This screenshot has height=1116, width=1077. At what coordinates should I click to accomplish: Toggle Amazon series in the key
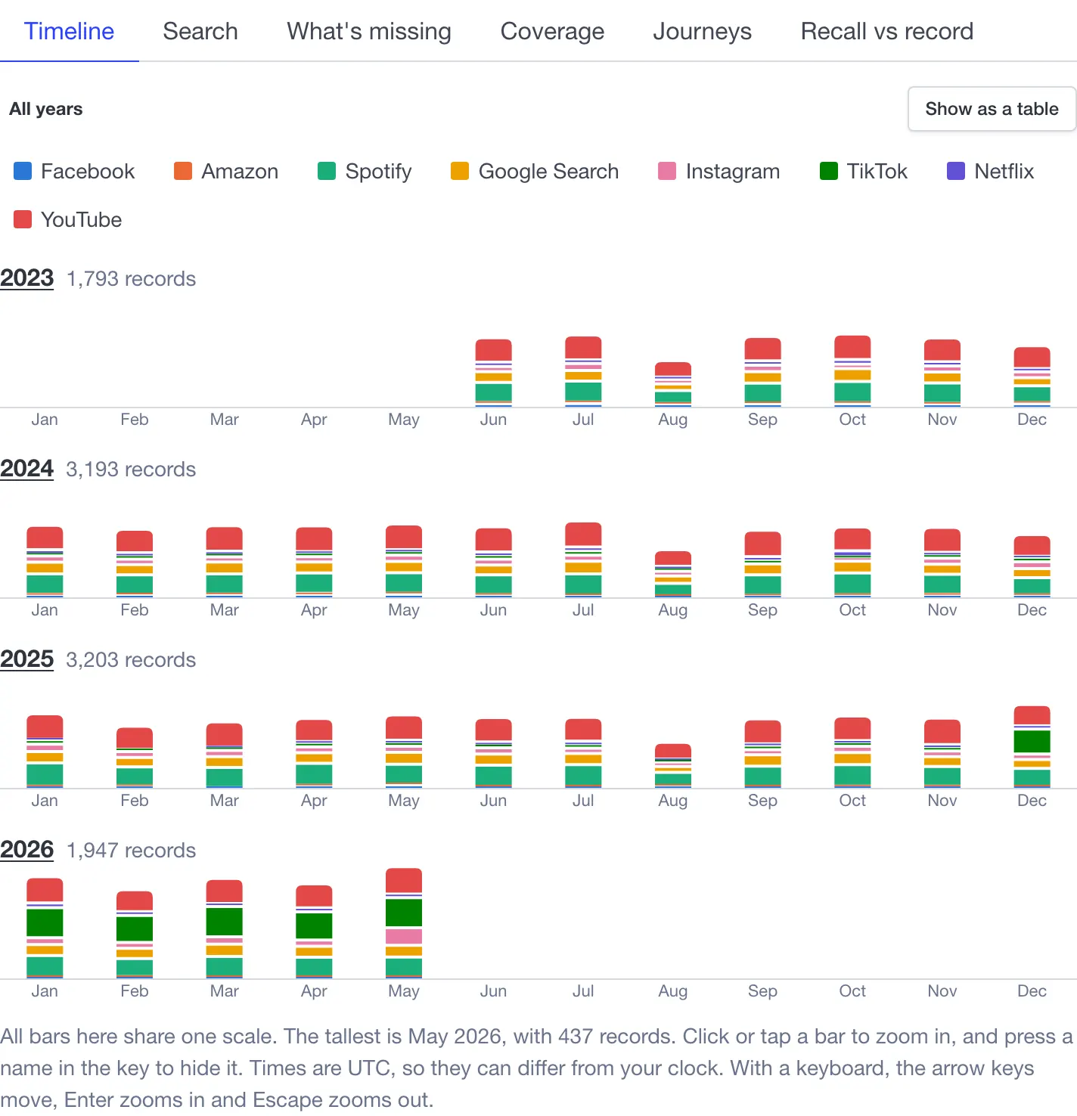click(x=226, y=172)
